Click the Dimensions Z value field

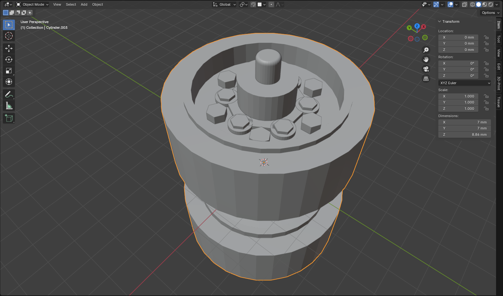465,135
